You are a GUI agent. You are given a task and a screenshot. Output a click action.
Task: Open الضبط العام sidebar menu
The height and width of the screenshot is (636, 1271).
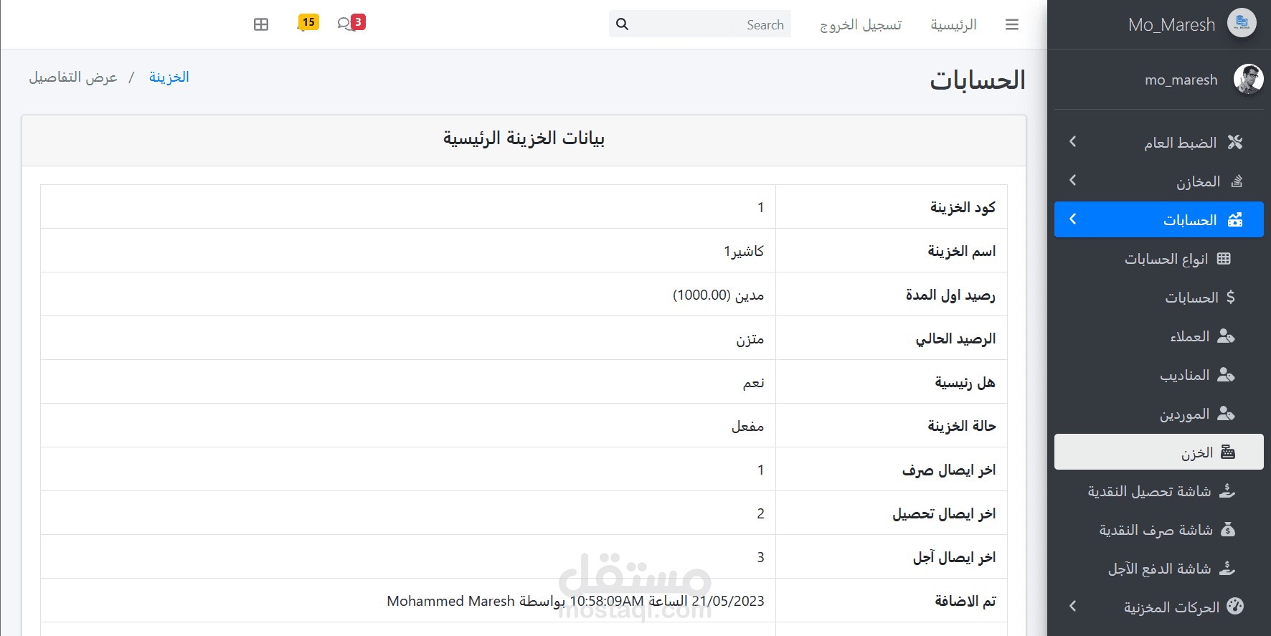tap(1159, 142)
